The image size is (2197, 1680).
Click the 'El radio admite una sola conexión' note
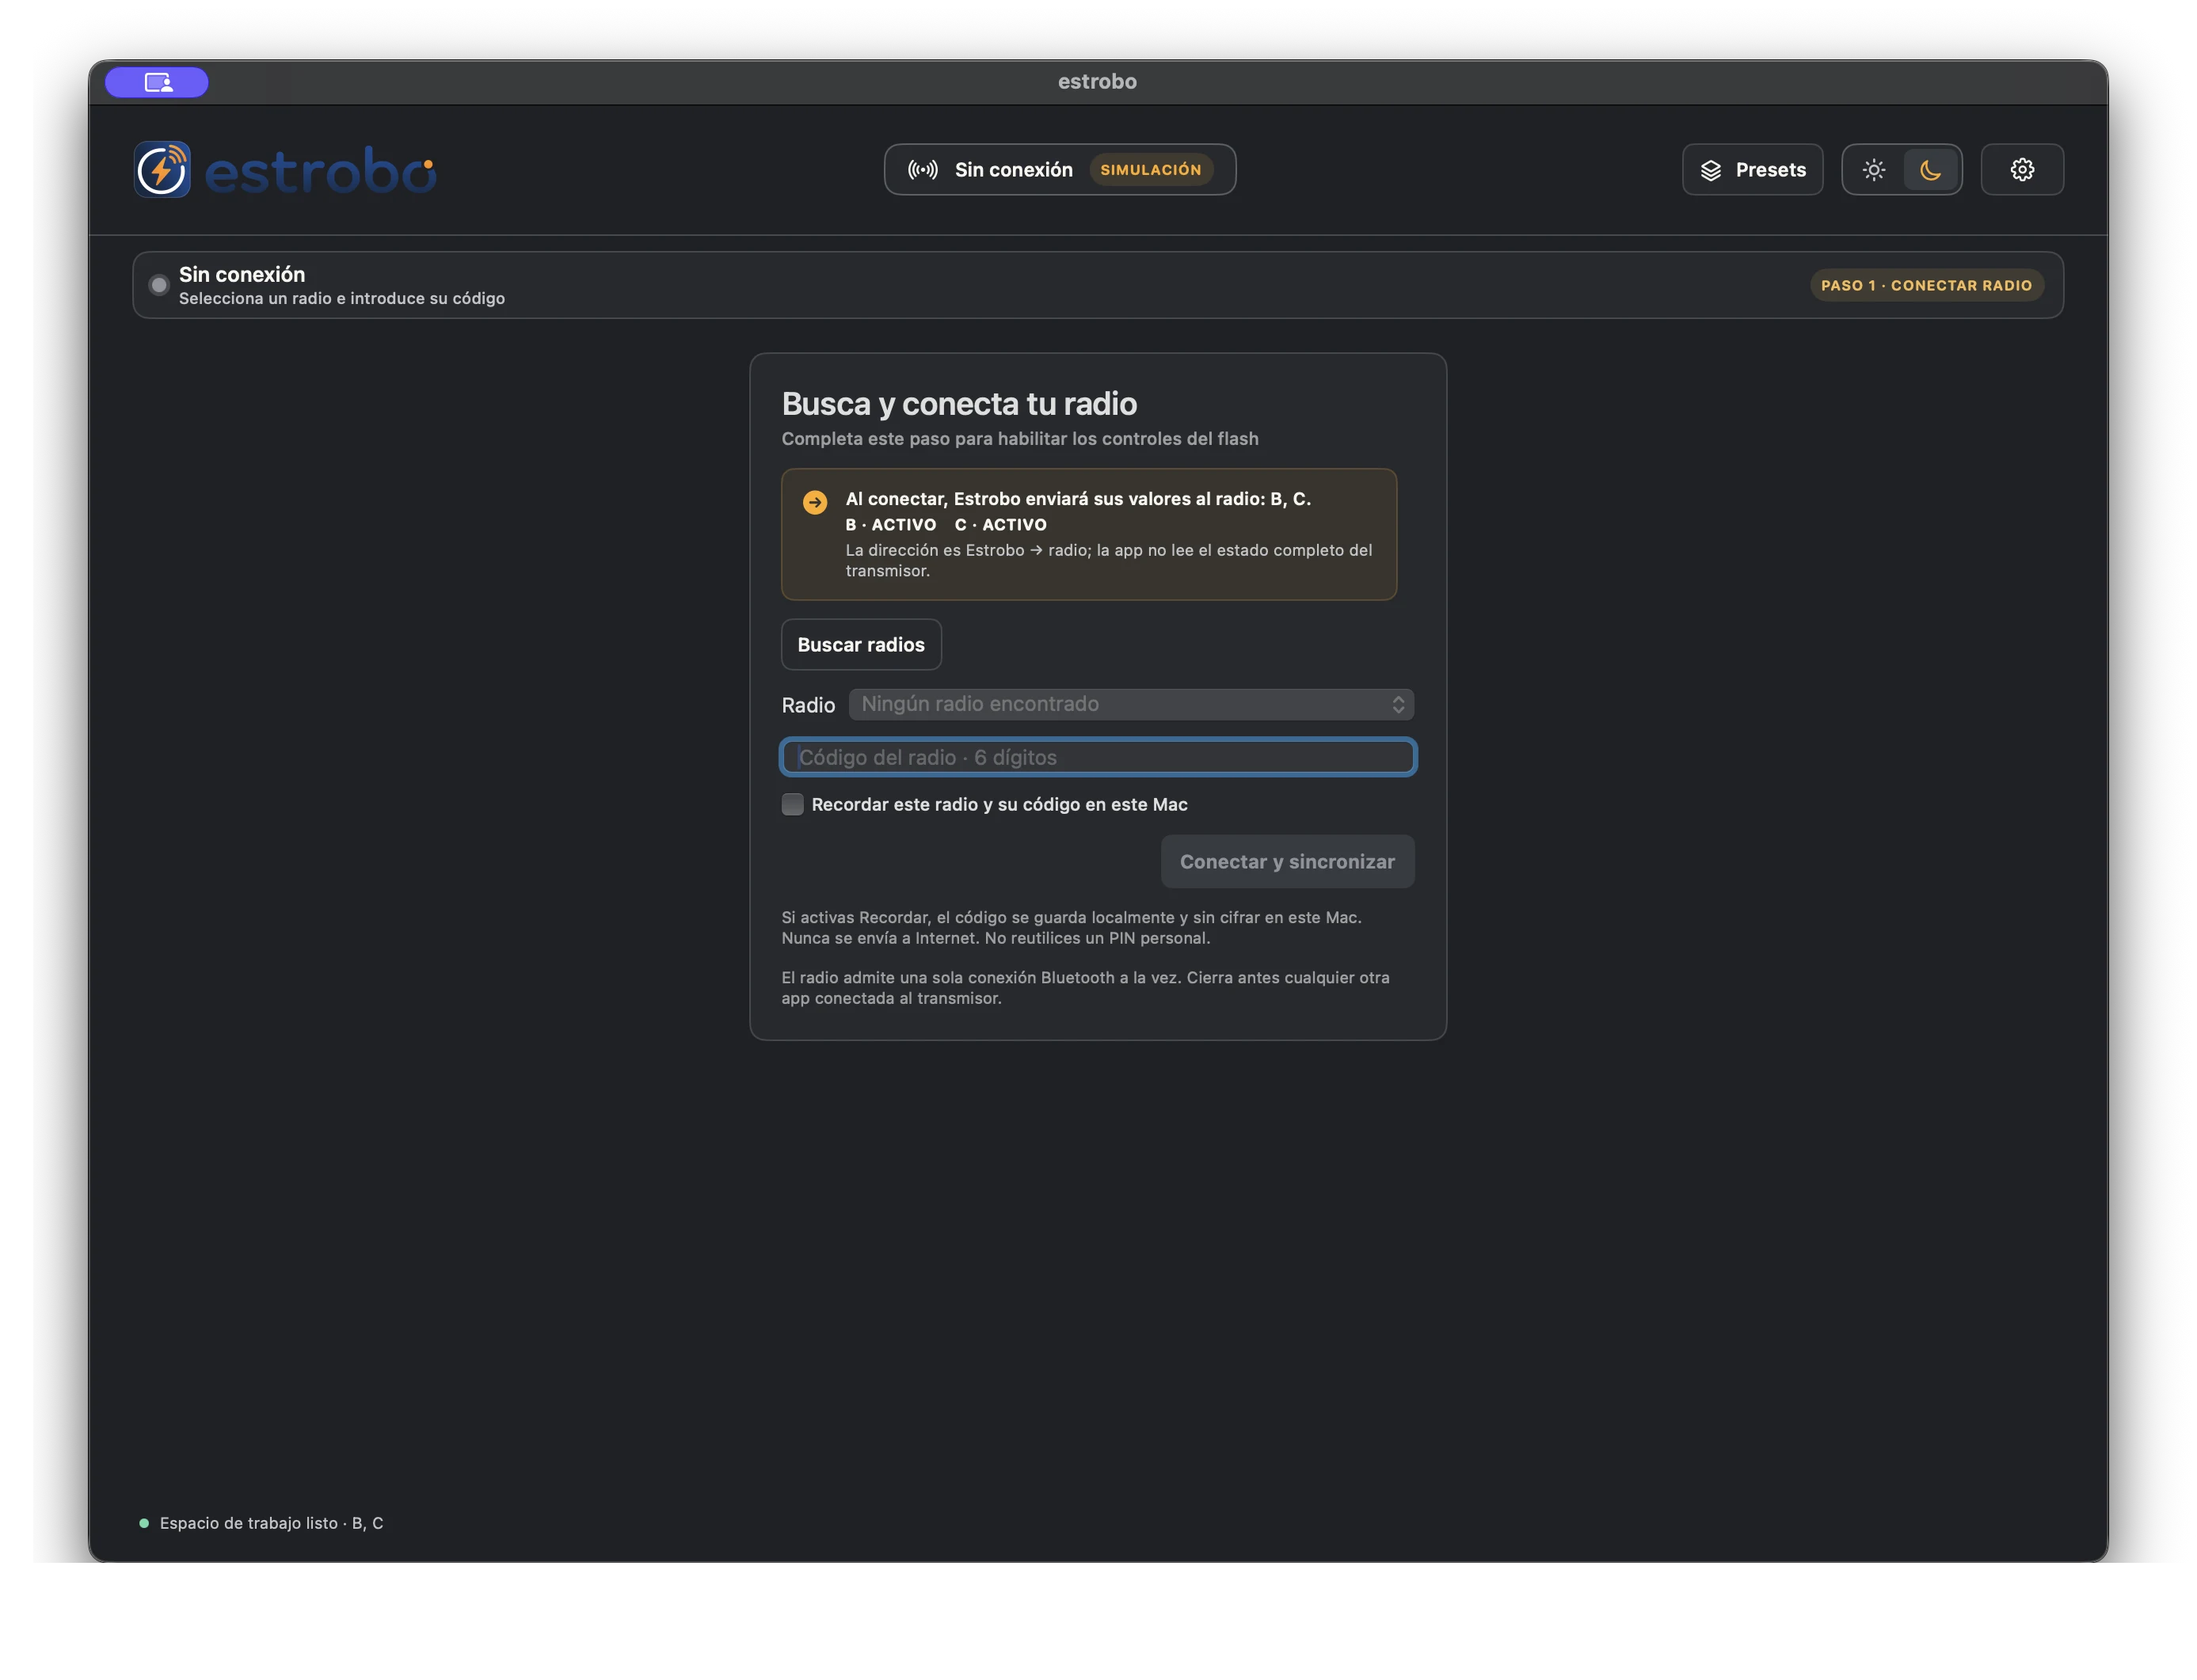(1084, 988)
